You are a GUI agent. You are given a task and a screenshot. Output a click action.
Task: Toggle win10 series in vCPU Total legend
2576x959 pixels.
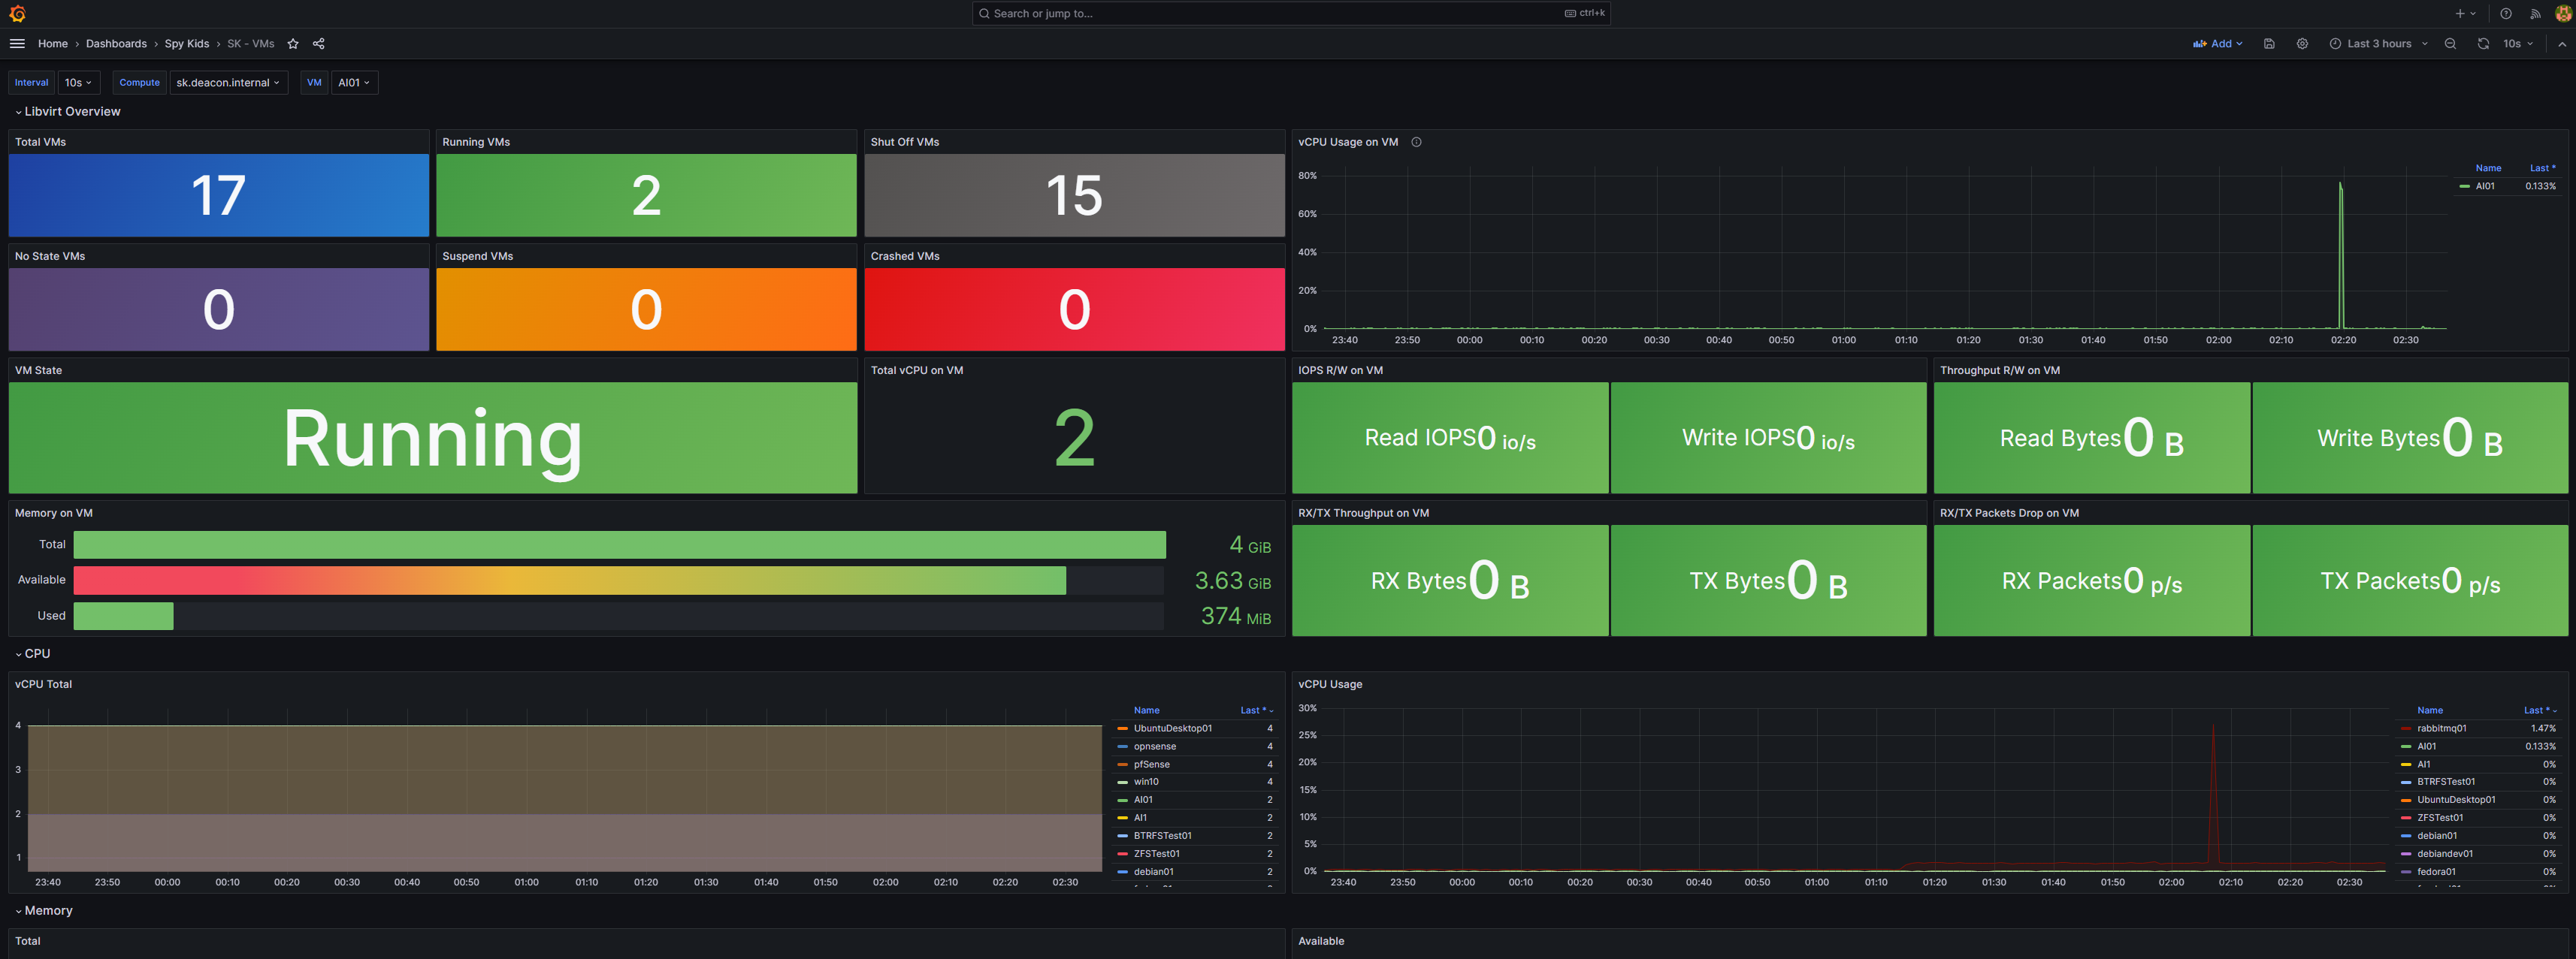pyautogui.click(x=1146, y=783)
